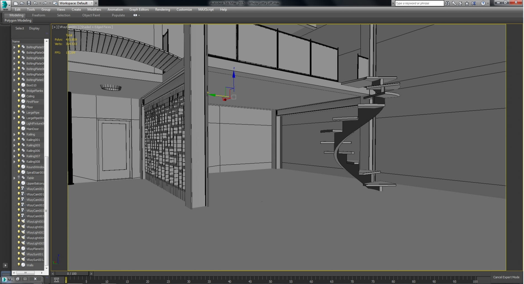Open the Scene Explorer Select menu
The height and width of the screenshot is (284, 524).
click(20, 28)
